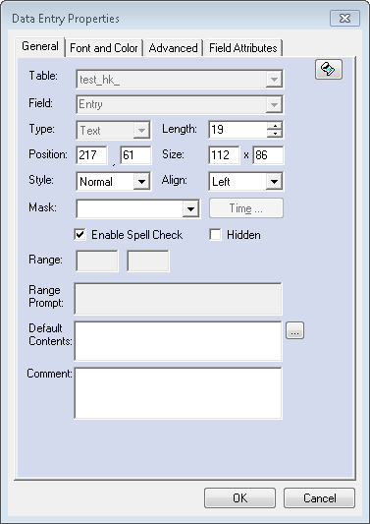Open the Align dropdown showing Left
Image resolution: width=370 pixels, height=524 pixels.
click(274, 182)
